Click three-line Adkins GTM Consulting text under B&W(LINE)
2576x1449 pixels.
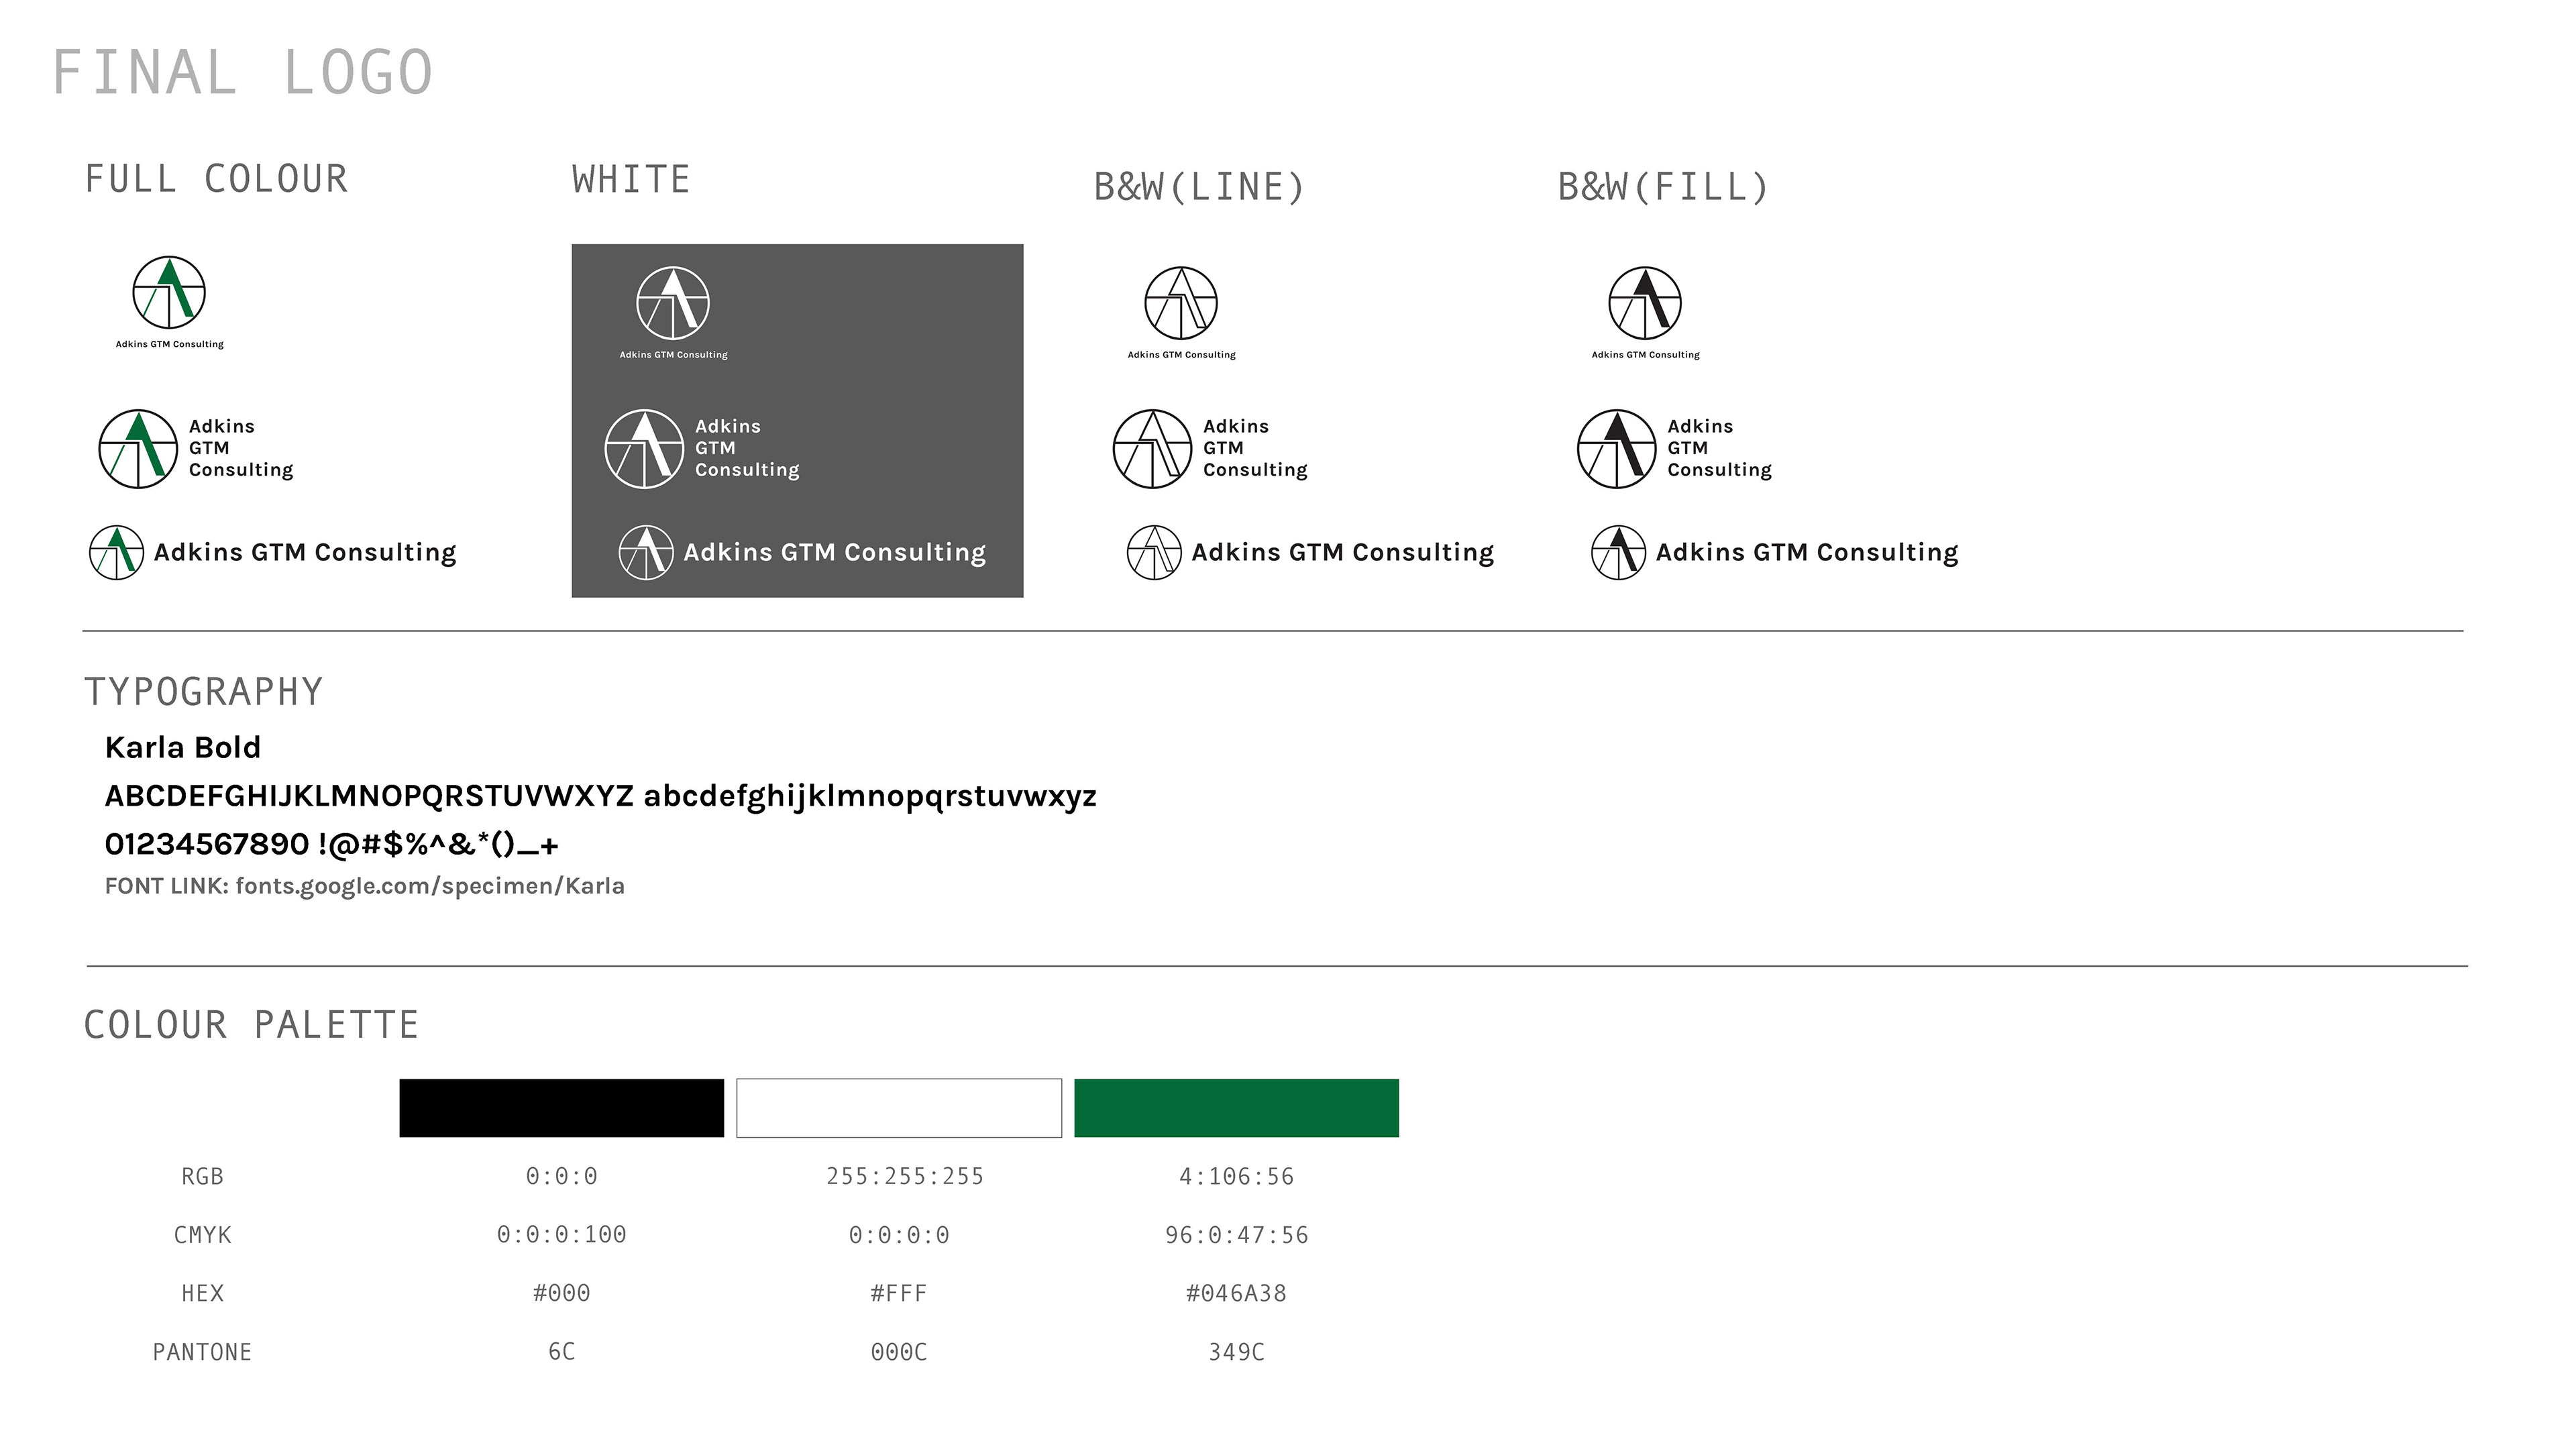point(1255,449)
